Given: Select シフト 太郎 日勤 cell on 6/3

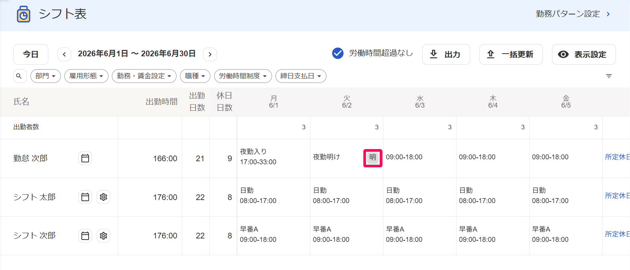Looking at the screenshot, I should click(420, 197).
